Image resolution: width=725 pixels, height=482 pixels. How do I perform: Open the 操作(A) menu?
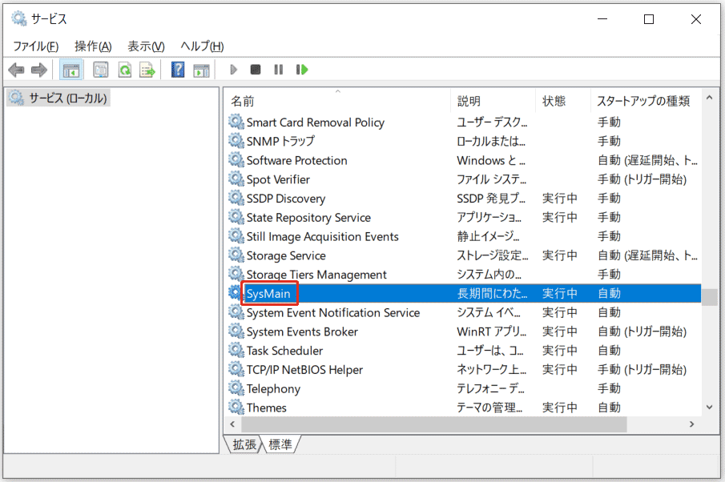[x=93, y=46]
